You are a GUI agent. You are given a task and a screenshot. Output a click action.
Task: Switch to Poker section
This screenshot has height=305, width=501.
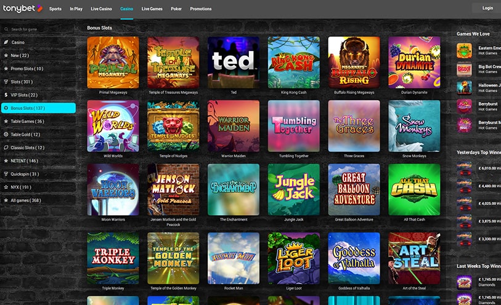[x=176, y=9]
